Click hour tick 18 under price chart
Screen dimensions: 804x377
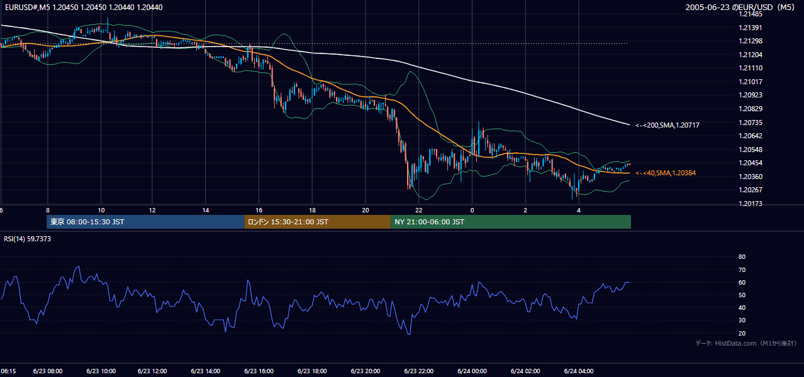(x=312, y=210)
